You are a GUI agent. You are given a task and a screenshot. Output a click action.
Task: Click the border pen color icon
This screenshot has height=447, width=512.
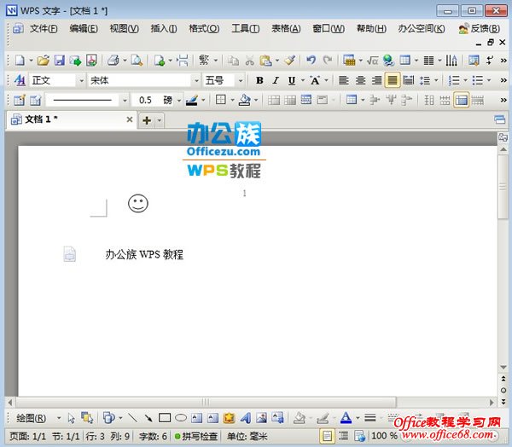[192, 100]
